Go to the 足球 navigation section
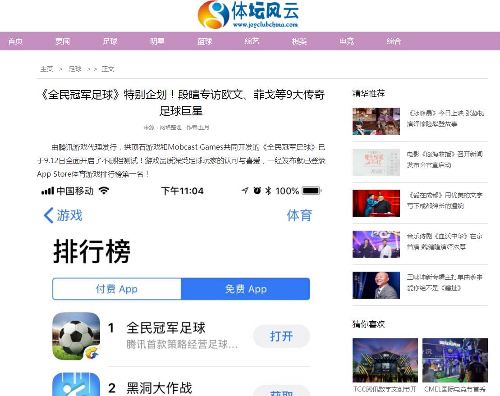The height and width of the screenshot is (396, 500). pyautogui.click(x=110, y=41)
